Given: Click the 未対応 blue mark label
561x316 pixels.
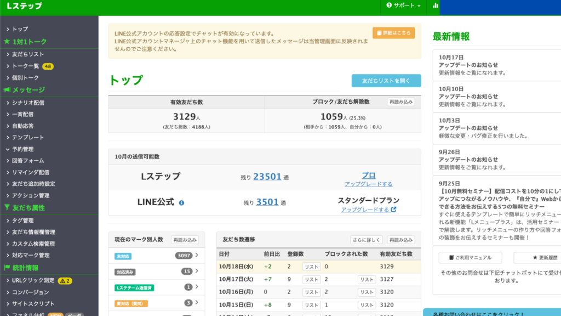Looking at the screenshot, I should [123, 256].
